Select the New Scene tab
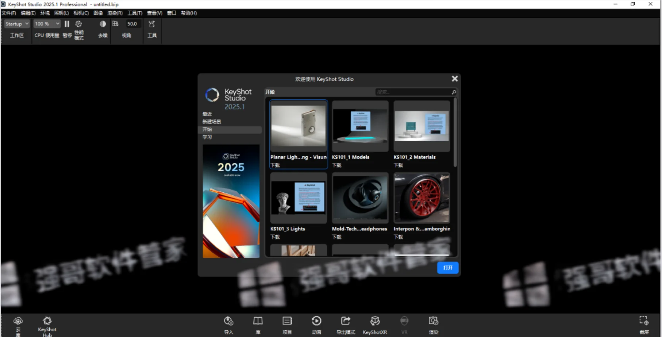662x337 pixels. [212, 122]
